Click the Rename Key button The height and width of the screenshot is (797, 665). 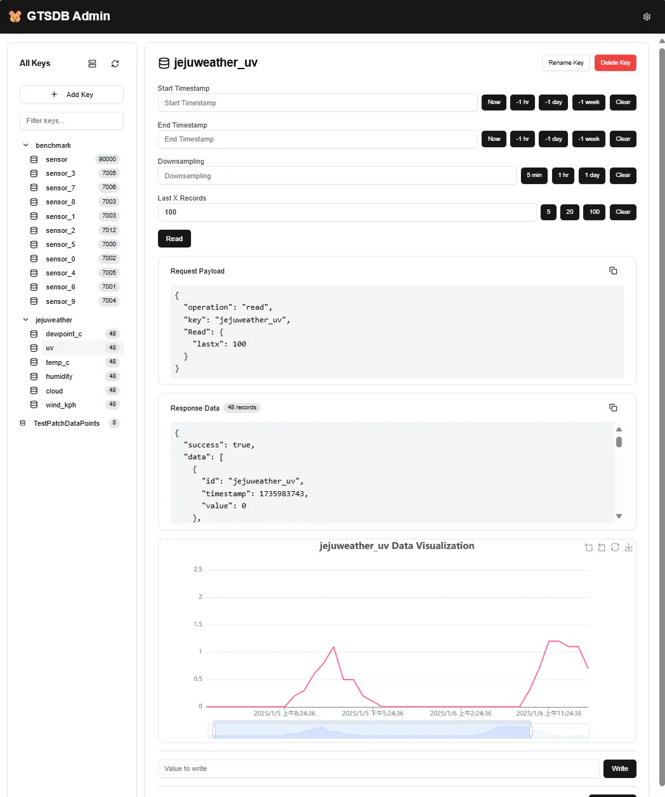click(566, 63)
